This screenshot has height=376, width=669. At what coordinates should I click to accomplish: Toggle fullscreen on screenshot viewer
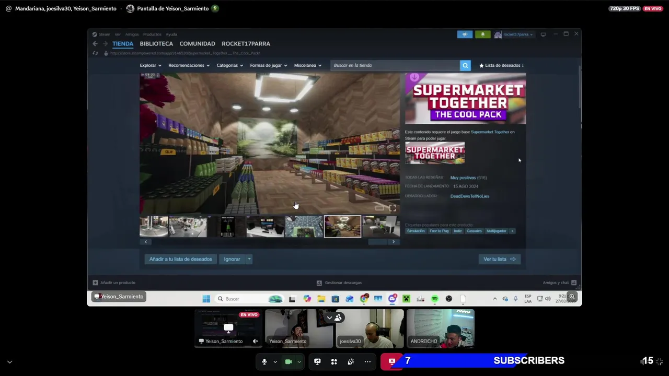pos(393,208)
